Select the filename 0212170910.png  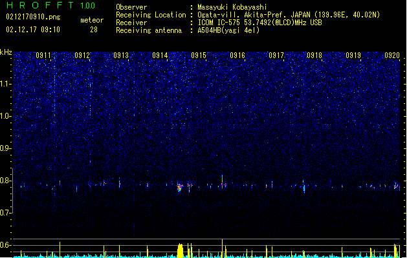tap(33, 17)
